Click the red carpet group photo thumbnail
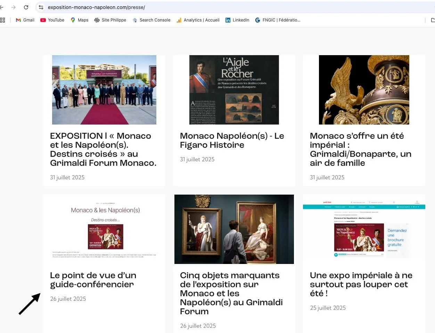 point(104,90)
